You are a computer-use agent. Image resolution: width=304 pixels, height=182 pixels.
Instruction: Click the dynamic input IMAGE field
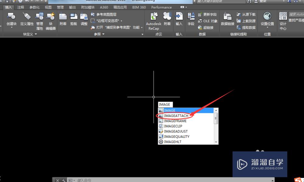pos(165,104)
